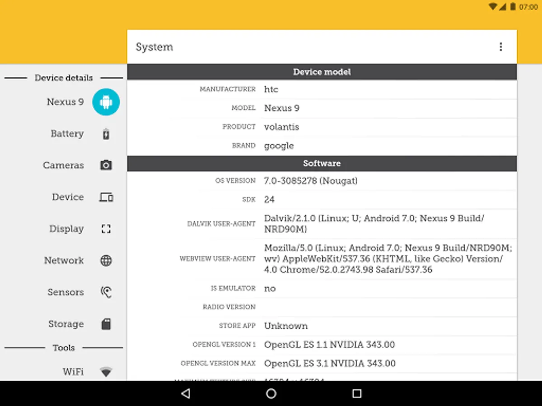
Task: Click the Software section header
Action: [322, 163]
